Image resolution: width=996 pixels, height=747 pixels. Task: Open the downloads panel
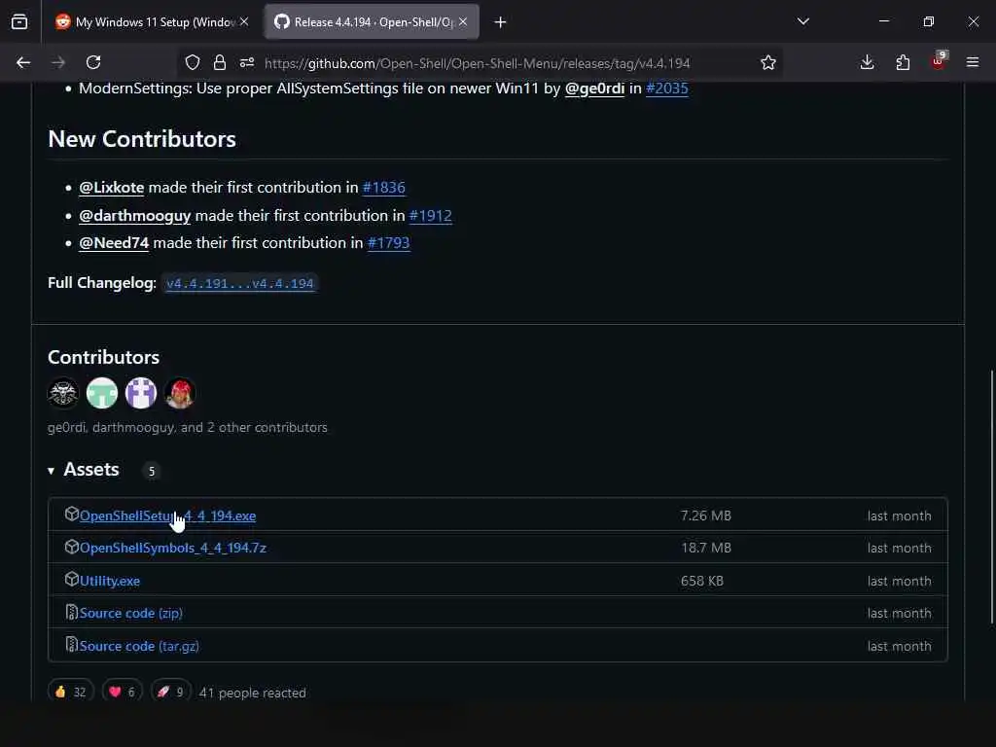[x=867, y=62]
